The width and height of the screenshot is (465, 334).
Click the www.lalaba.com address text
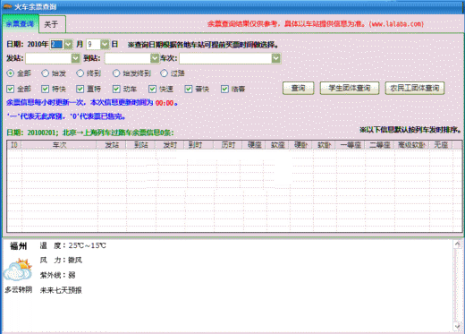coord(396,24)
